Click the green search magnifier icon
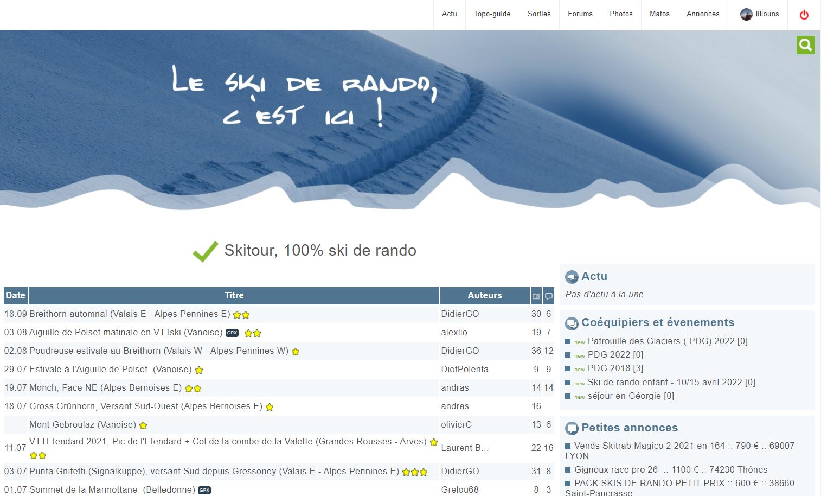 (x=805, y=45)
